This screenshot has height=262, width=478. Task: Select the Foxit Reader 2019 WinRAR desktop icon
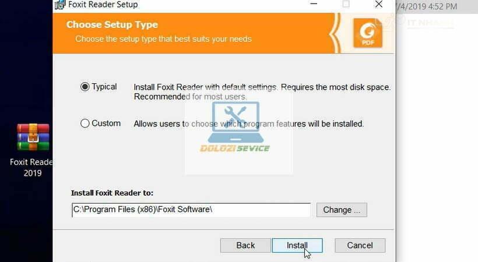click(x=33, y=137)
